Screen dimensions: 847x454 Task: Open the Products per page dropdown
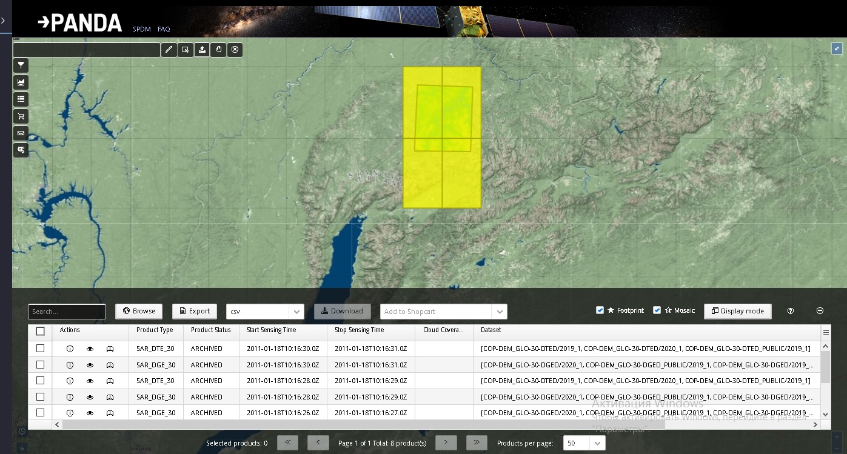pyautogui.click(x=598, y=443)
